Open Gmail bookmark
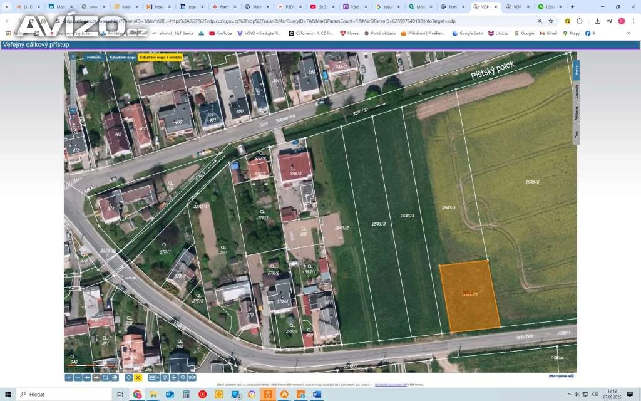The image size is (641, 401). (x=548, y=33)
